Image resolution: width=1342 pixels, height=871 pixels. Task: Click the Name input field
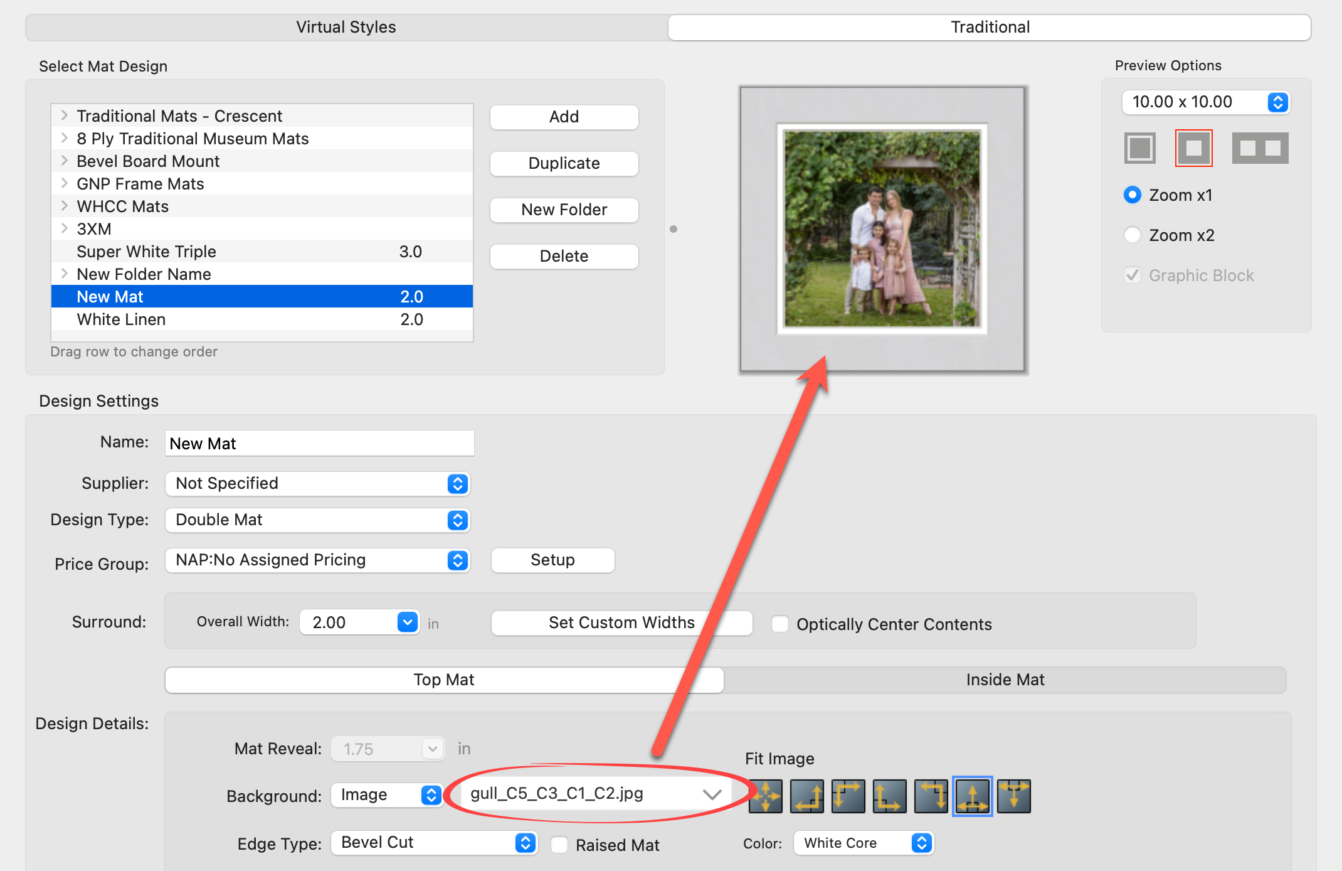319,443
